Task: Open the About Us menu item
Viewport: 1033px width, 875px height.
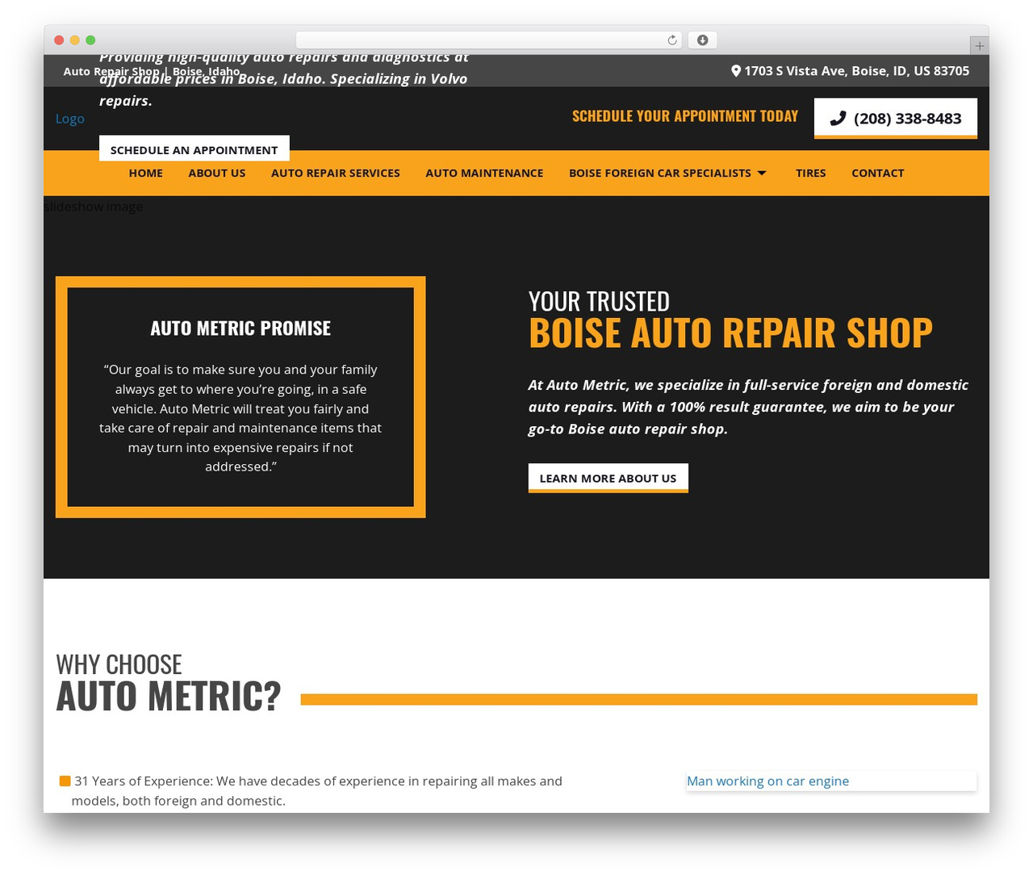Action: click(x=216, y=173)
